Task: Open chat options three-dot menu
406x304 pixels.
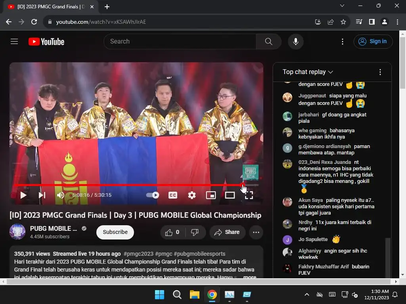Action: click(380, 72)
